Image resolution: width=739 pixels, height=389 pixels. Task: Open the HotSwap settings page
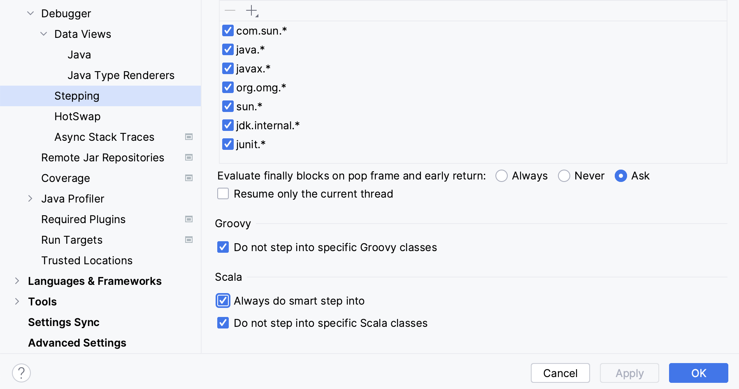(77, 116)
